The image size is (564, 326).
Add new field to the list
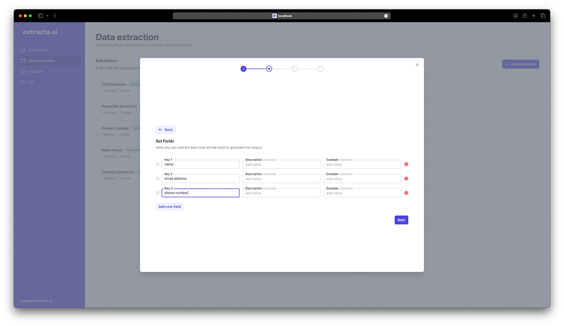tap(170, 206)
